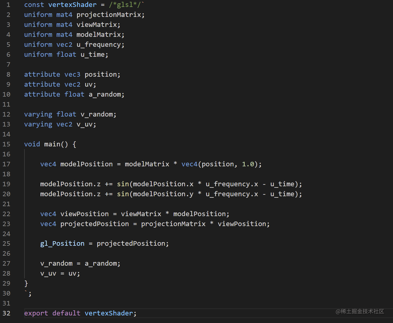Click modelMatrix in the modelPosition assignment
Viewport: 393px width, 323px height.
[147, 164]
